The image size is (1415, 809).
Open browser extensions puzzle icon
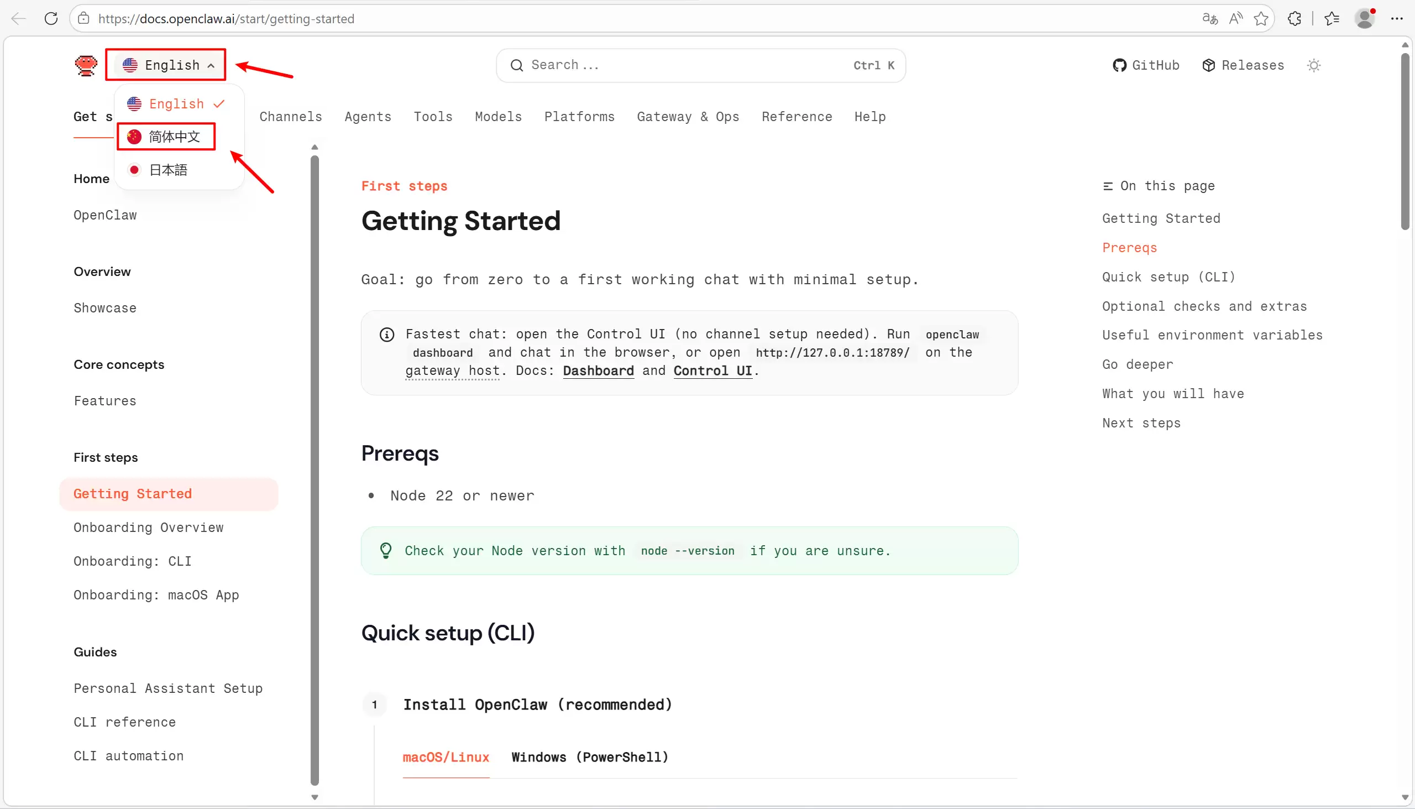pyautogui.click(x=1295, y=18)
